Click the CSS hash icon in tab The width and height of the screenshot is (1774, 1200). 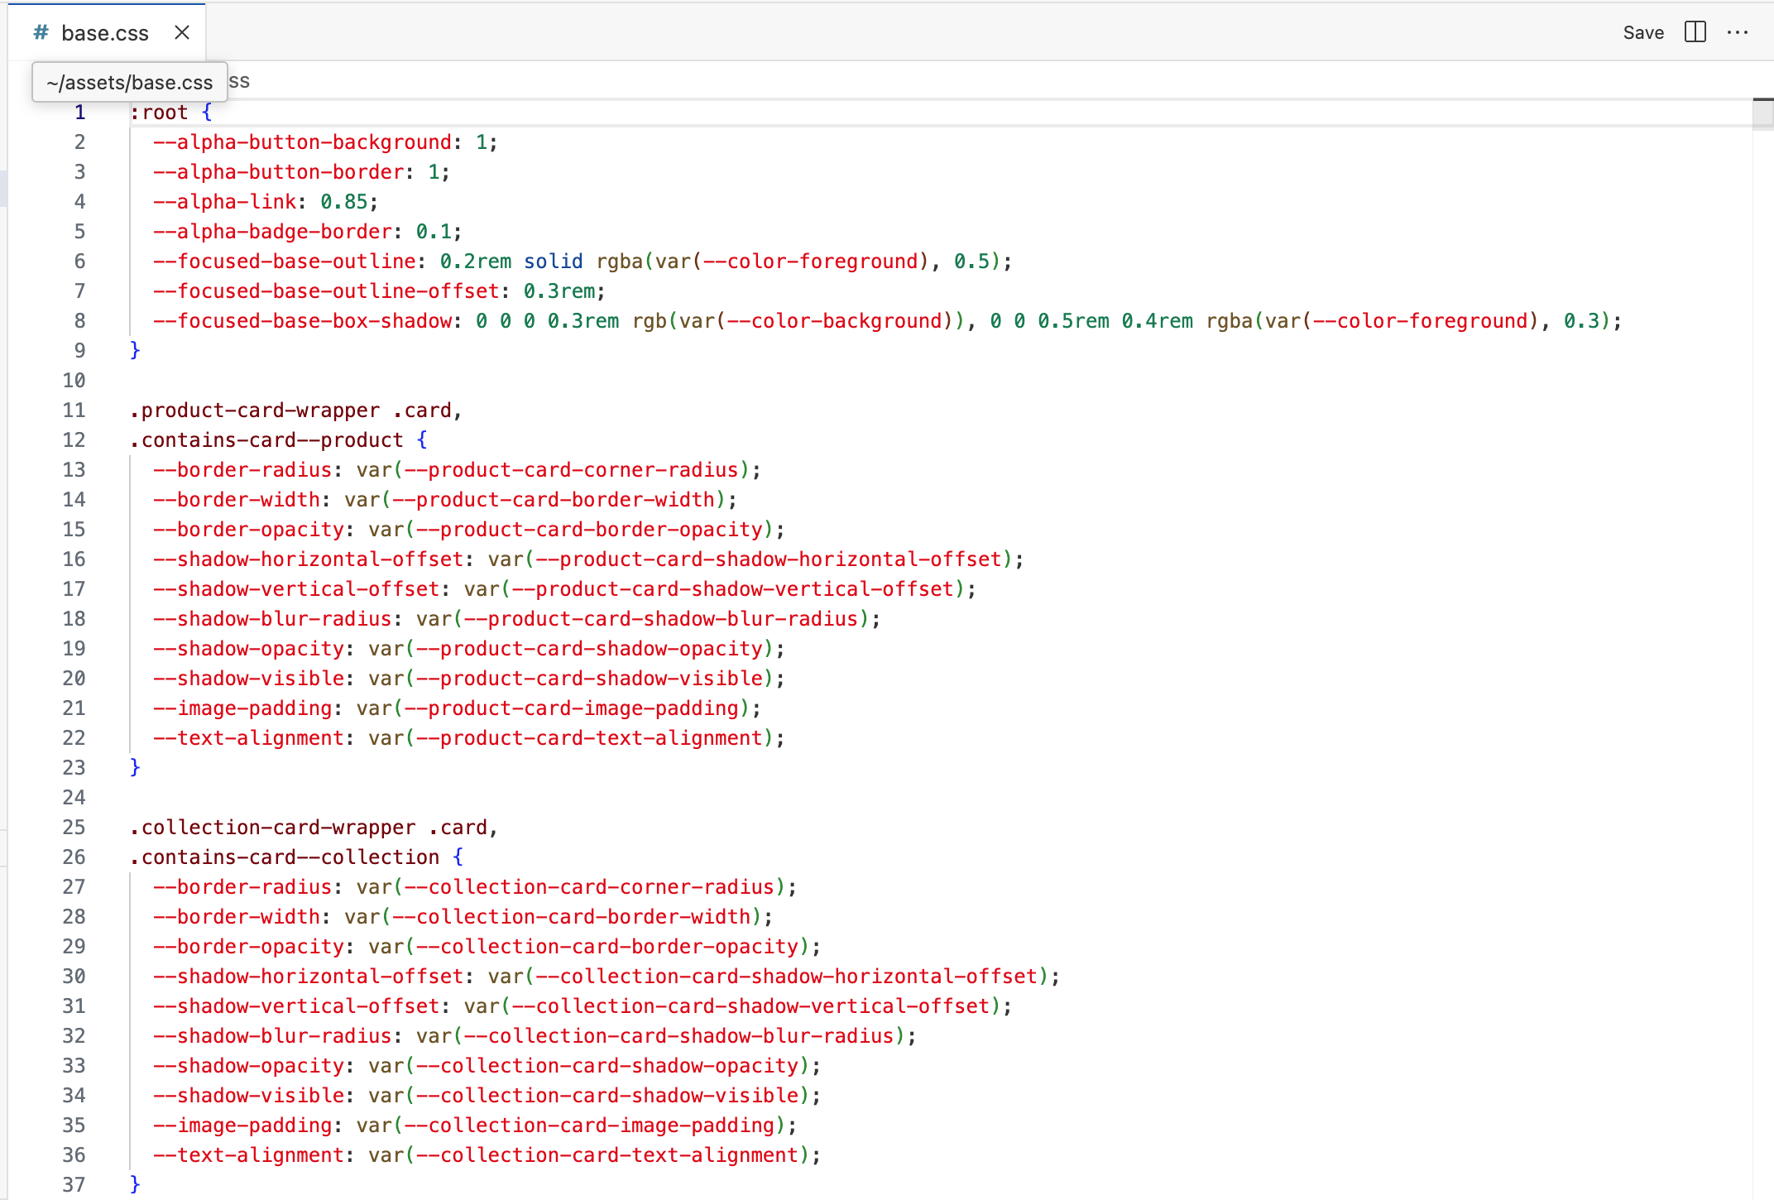coord(41,32)
